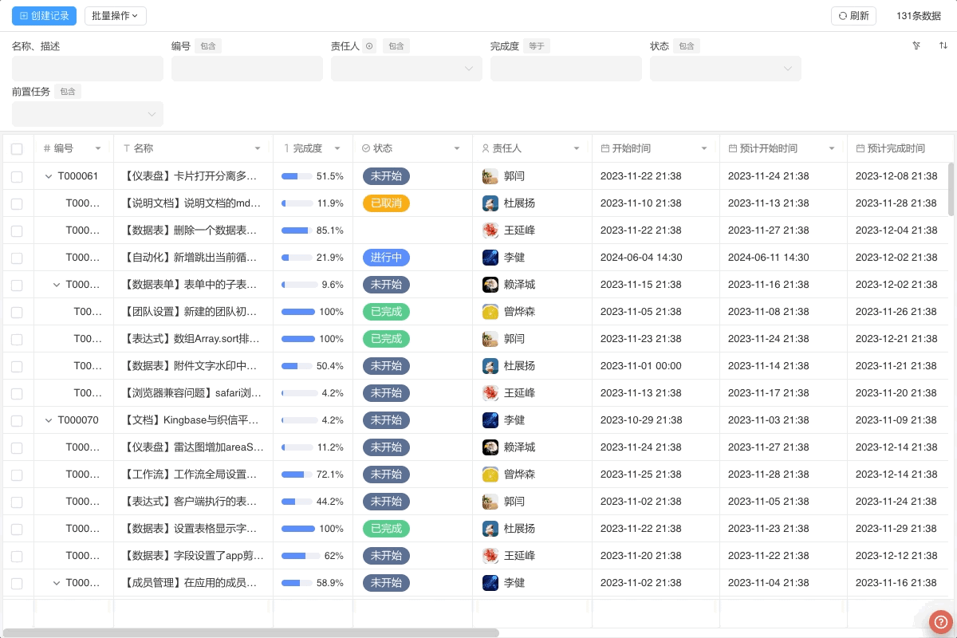Collapse the T000061 tree row

click(49, 176)
